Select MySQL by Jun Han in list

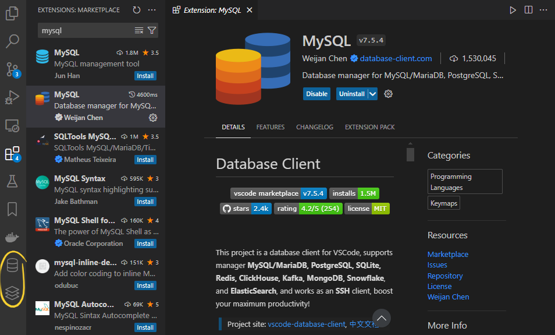(x=95, y=65)
